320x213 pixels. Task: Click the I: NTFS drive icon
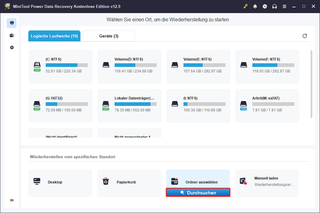(x=175, y=104)
